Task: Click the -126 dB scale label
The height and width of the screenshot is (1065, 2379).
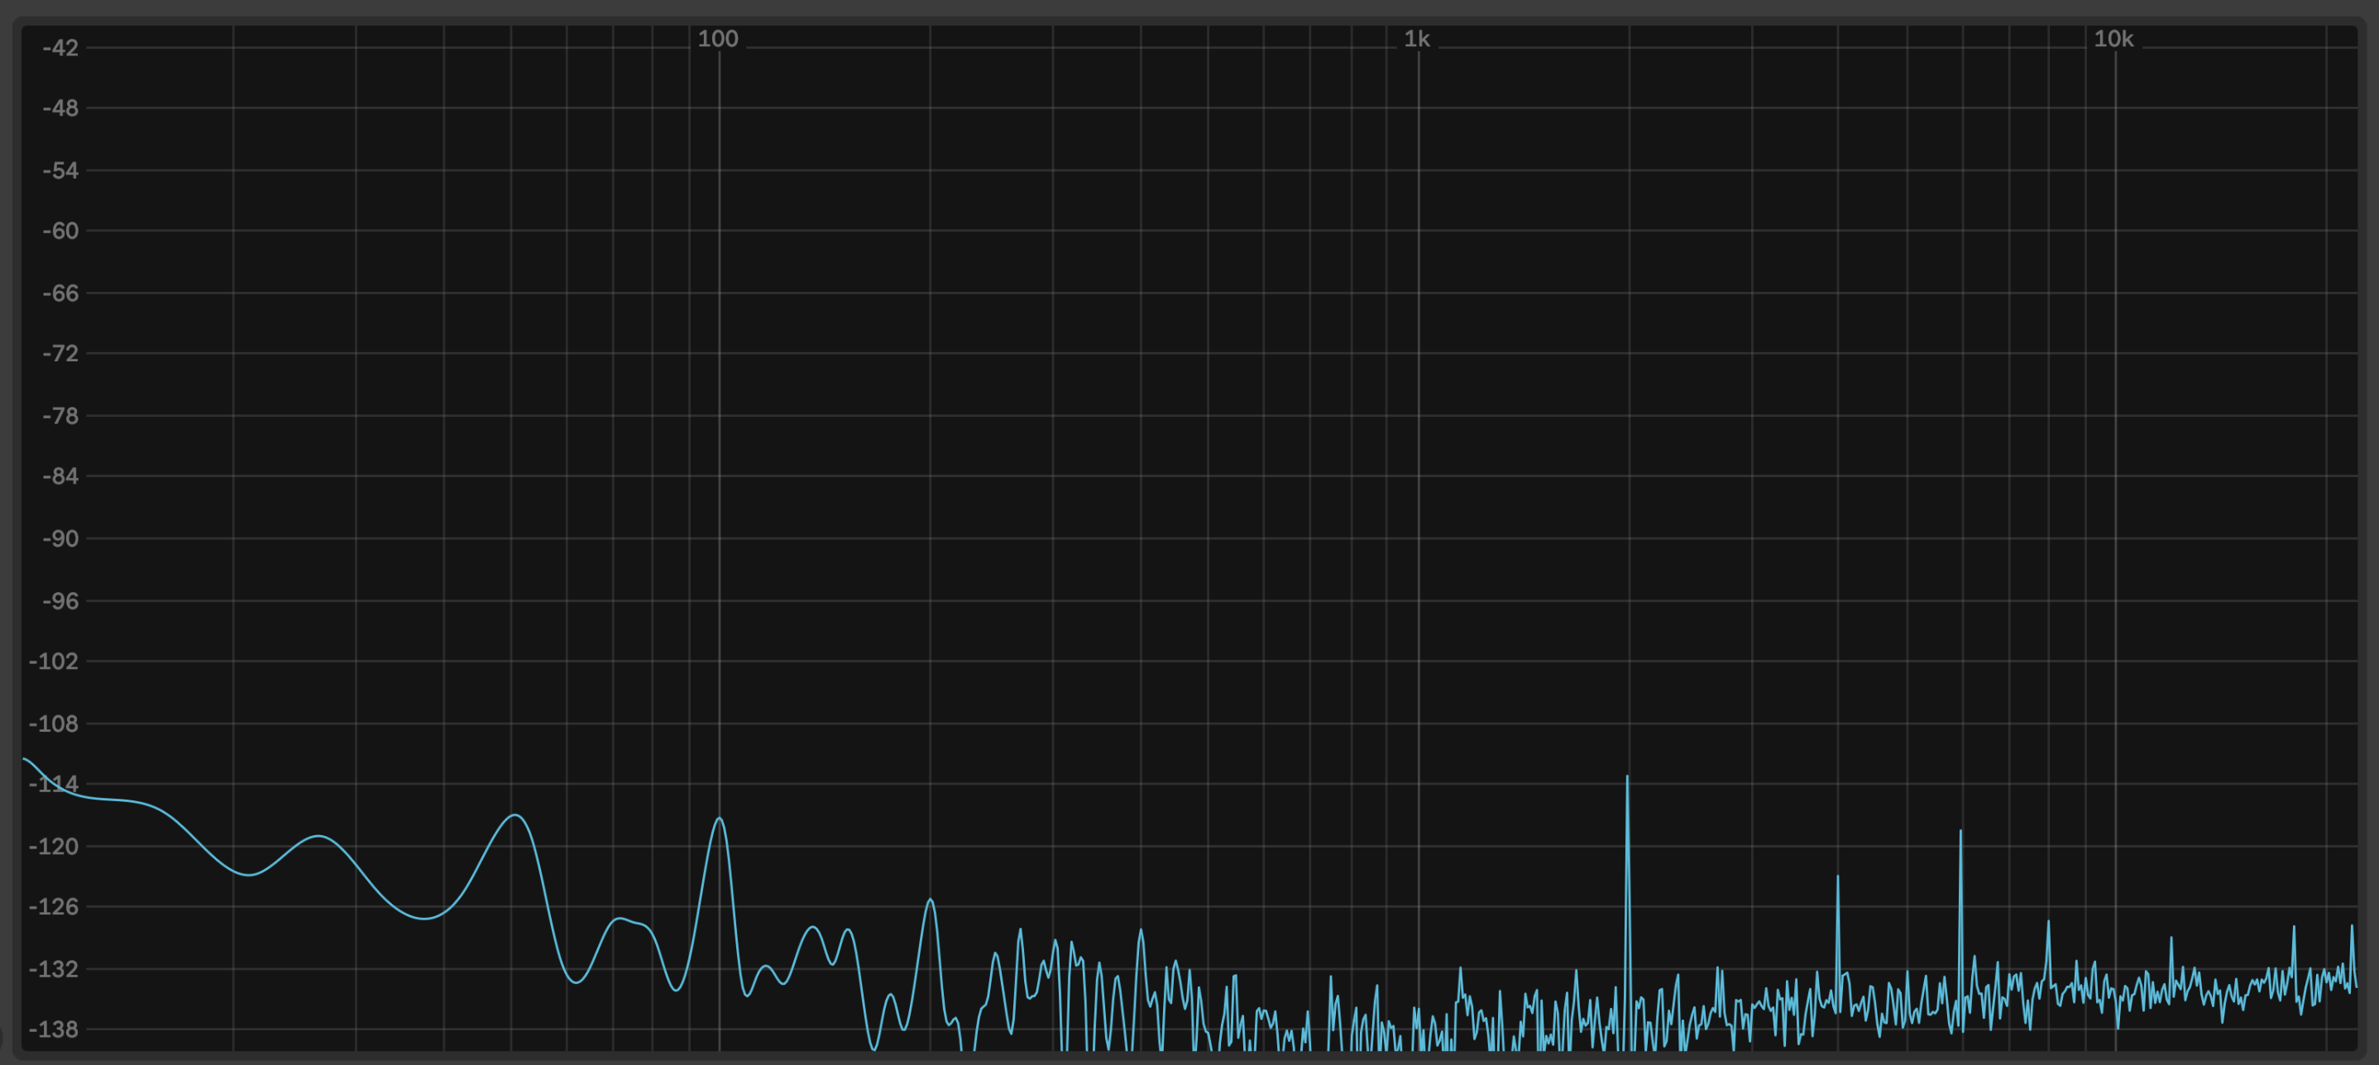Action: (54, 906)
